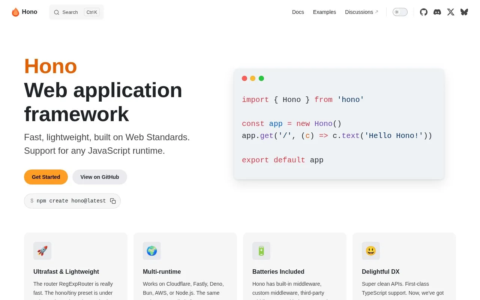Click the 'npm create hono@latest' command text
The width and height of the screenshot is (480, 300).
(71, 201)
